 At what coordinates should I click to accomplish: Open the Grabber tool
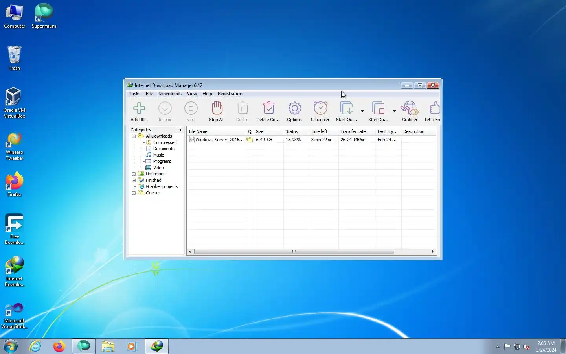click(410, 108)
